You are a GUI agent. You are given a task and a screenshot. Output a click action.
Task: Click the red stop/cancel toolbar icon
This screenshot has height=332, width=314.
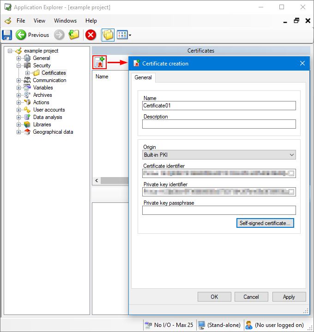point(91,35)
